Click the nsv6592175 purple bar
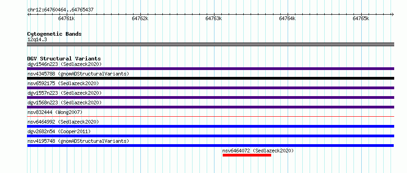 point(210,88)
